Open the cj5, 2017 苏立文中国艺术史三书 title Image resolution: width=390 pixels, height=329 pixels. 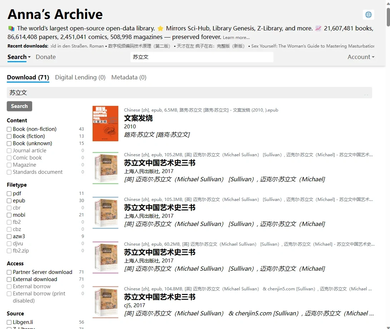pyautogui.click(x=160, y=297)
